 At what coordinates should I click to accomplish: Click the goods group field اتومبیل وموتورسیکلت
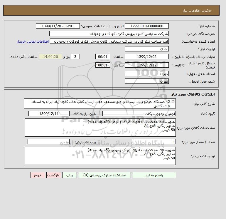(139, 113)
